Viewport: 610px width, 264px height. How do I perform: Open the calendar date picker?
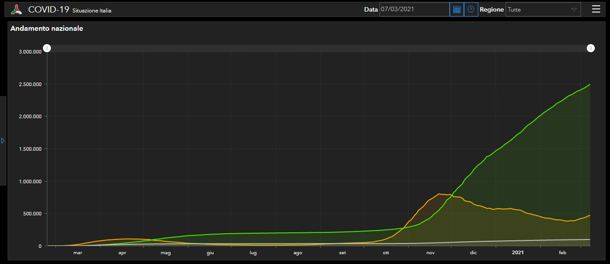[x=456, y=9]
